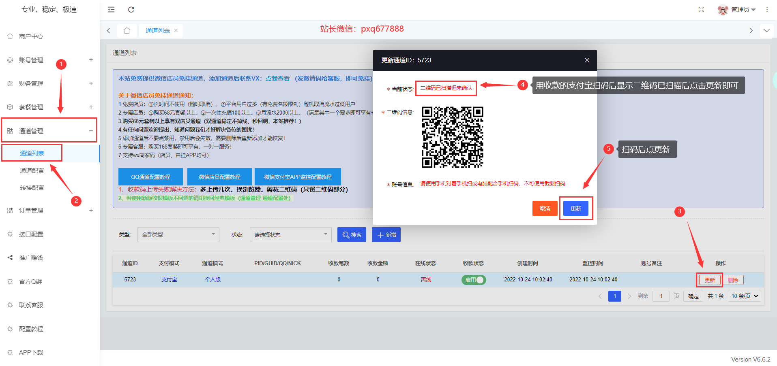This screenshot has width=777, height=366.
Task: Click 删除 in row 5723
Action: (733, 280)
